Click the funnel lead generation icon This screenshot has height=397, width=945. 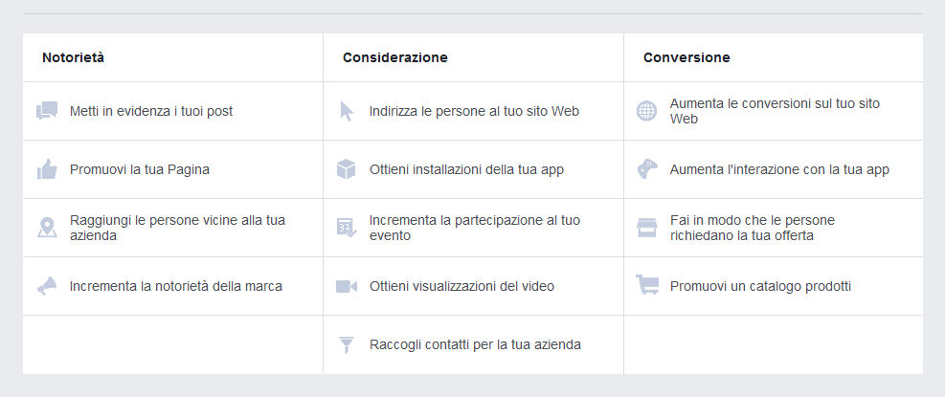[346, 345]
